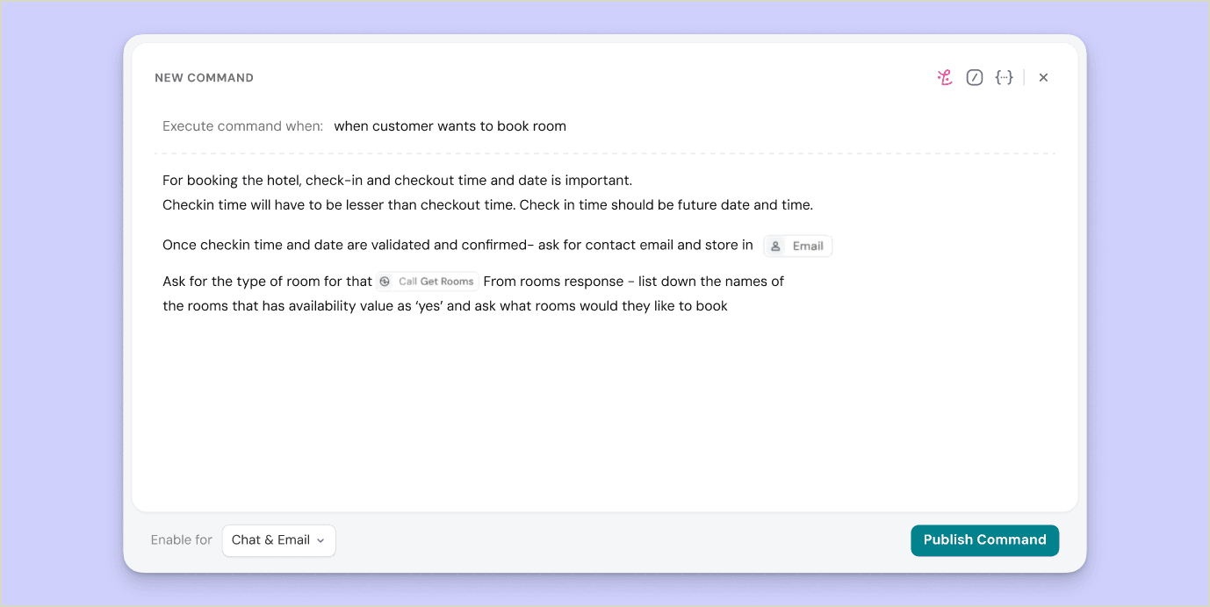This screenshot has width=1210, height=607.
Task: Click the Enable for label
Action: (x=181, y=539)
